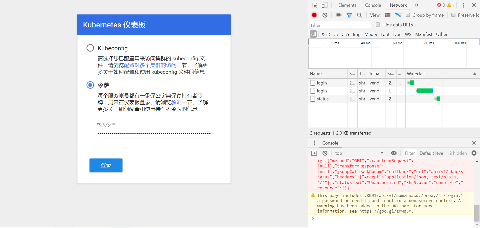Open initiator link of status request
The width and height of the screenshot is (480, 228).
pos(376,99)
